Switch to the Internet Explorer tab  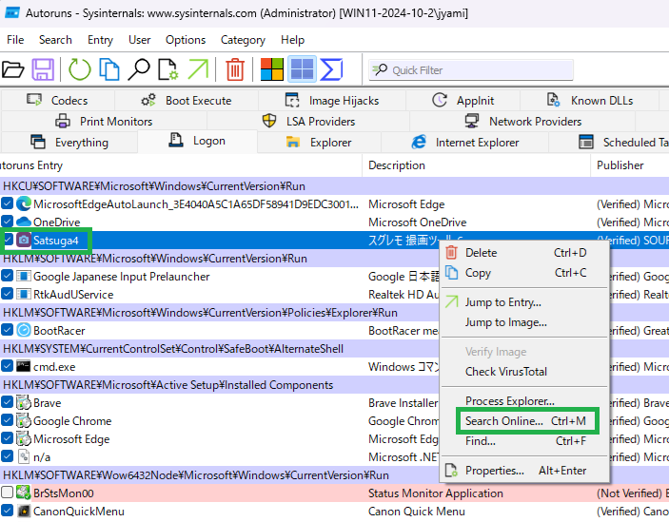464,143
